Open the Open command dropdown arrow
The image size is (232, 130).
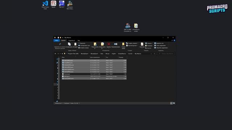[x=152, y=43]
